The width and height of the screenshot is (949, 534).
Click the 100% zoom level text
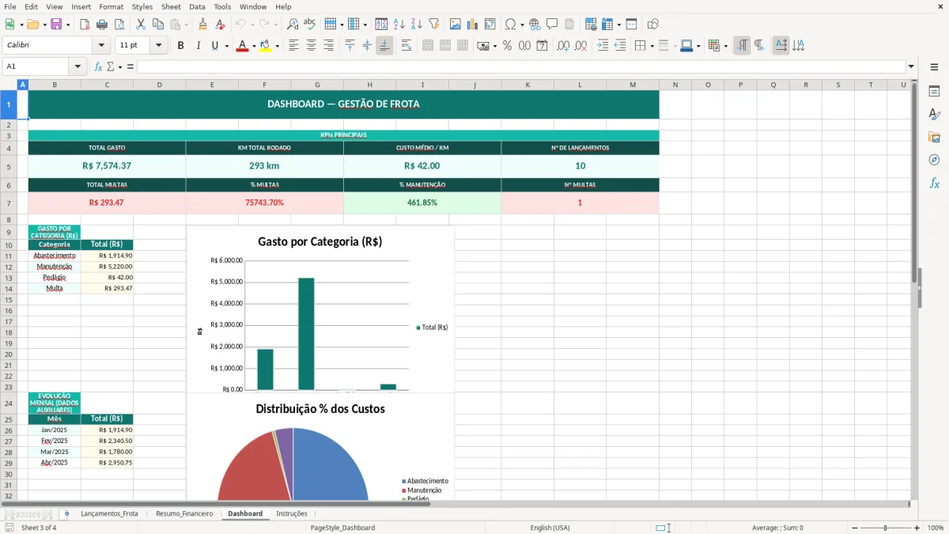[936, 528]
